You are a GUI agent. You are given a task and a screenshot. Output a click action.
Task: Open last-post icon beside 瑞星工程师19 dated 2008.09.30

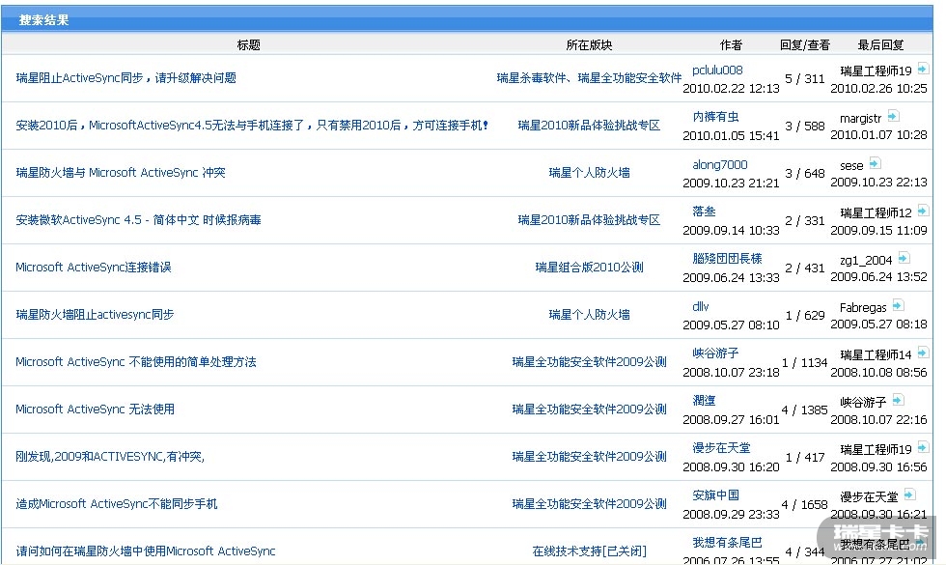(923, 447)
